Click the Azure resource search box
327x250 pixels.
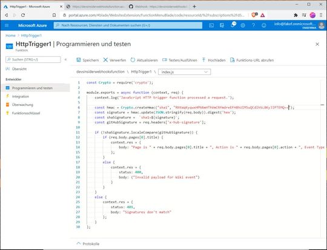click(128, 25)
